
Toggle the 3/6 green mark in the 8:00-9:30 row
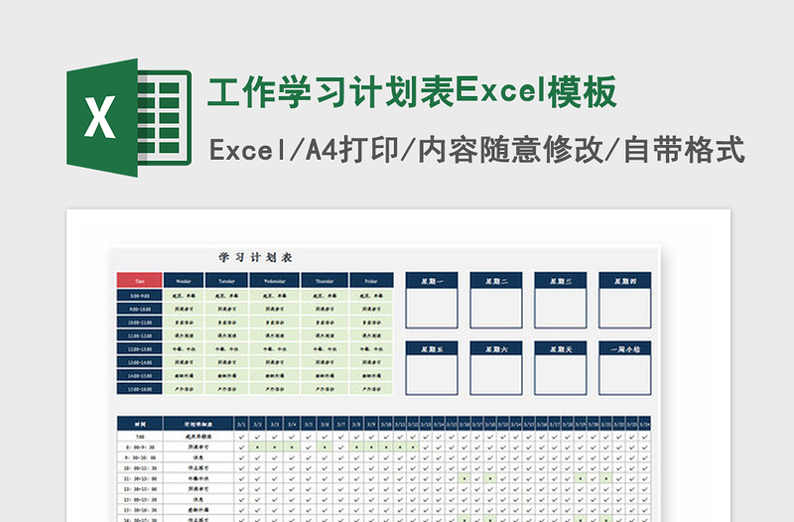[x=325, y=447]
